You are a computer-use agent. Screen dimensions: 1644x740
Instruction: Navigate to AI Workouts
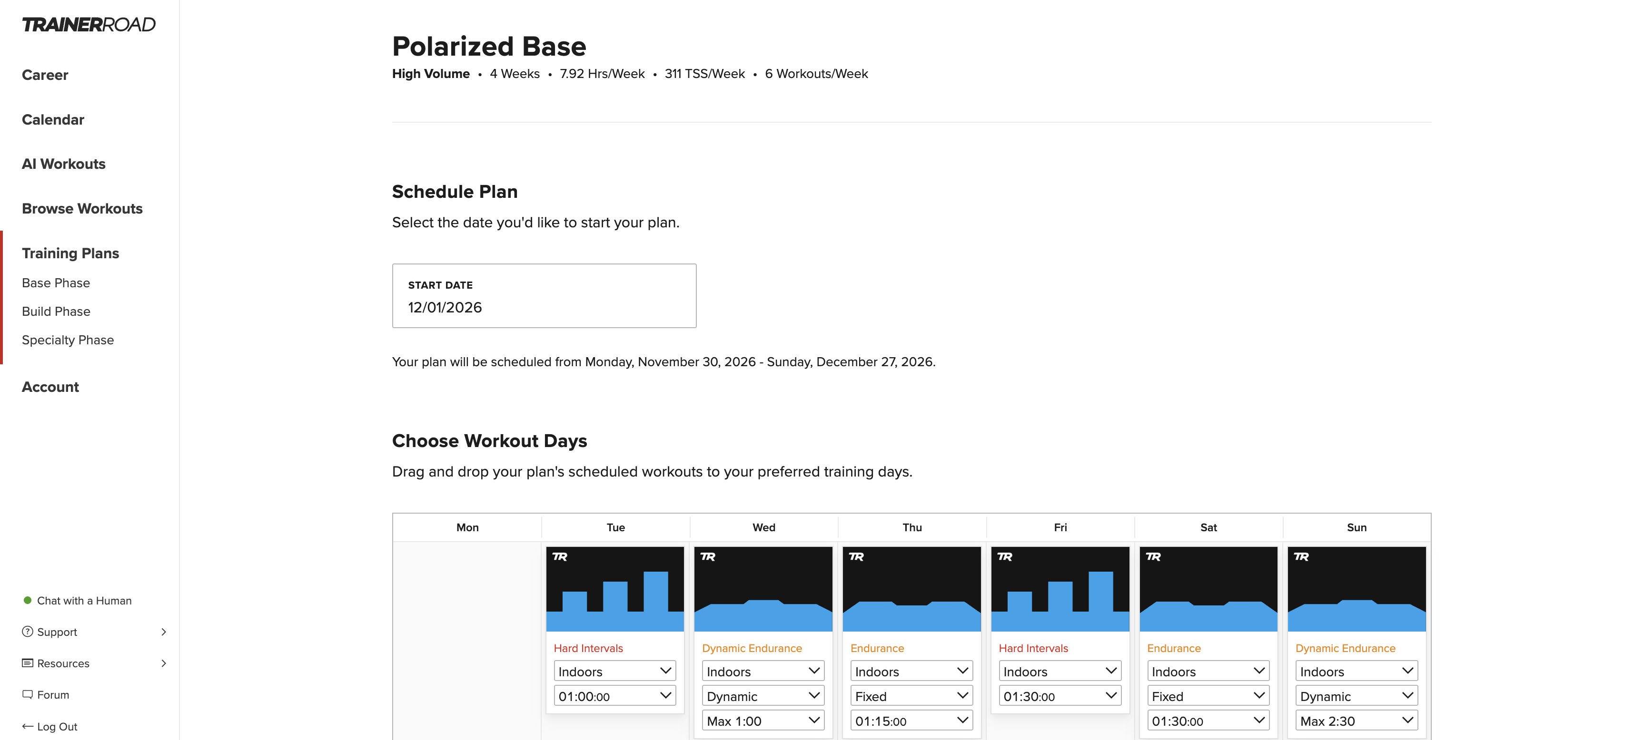click(64, 164)
